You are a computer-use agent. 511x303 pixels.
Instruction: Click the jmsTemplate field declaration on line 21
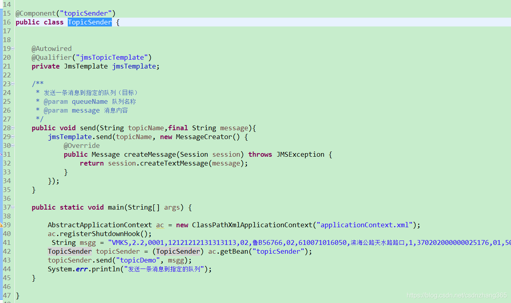pos(134,66)
